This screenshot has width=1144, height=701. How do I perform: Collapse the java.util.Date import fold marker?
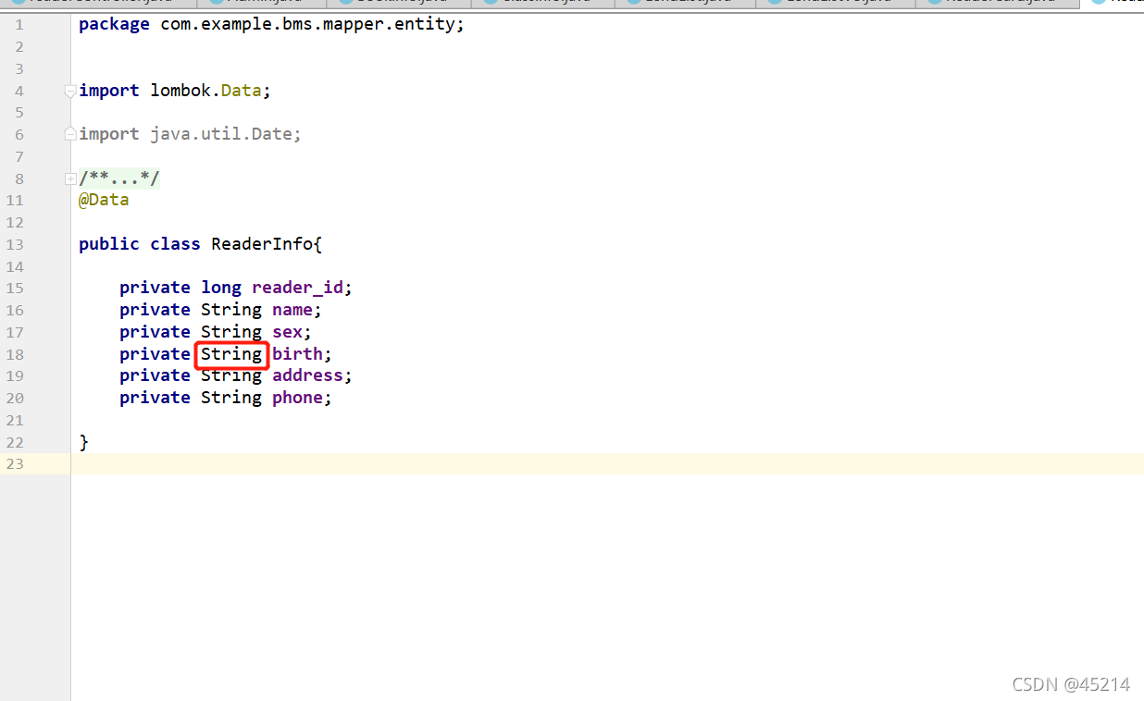point(69,133)
